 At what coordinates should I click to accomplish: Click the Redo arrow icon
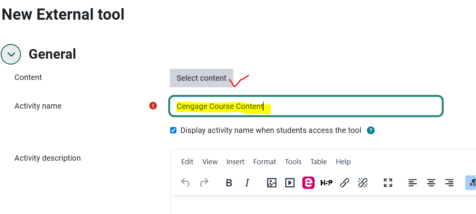tap(204, 183)
